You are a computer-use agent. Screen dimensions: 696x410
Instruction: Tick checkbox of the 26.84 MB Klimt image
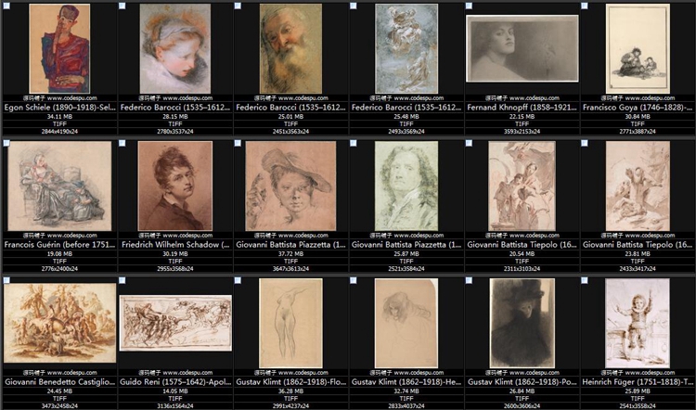click(x=470, y=280)
